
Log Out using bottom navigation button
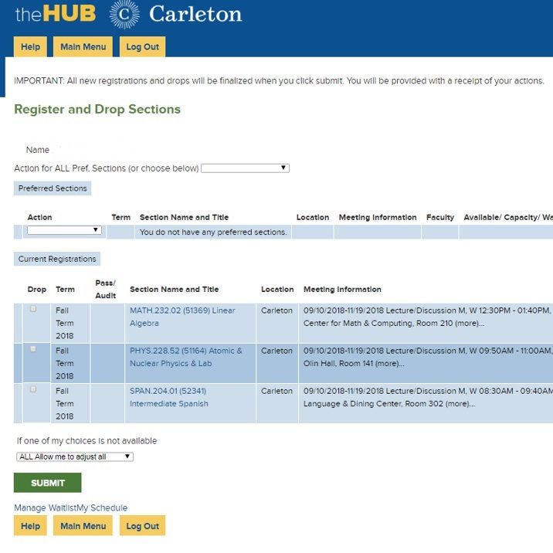pos(142,526)
